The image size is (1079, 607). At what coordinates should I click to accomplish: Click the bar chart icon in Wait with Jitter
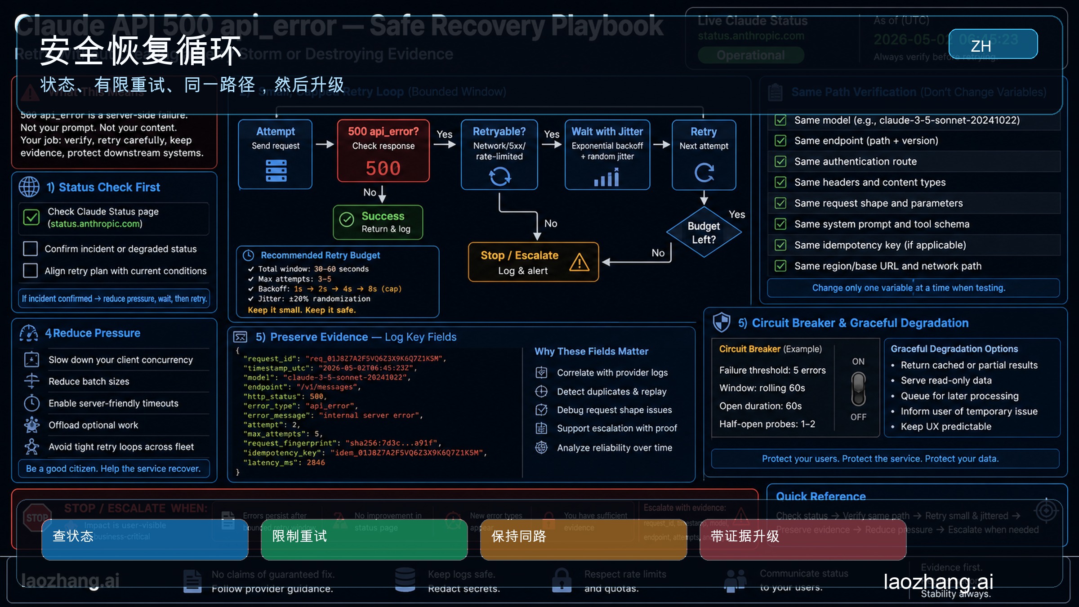pyautogui.click(x=607, y=177)
